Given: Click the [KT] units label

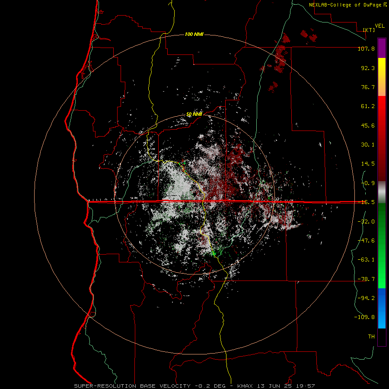Looking at the screenshot, I should tap(369, 30).
